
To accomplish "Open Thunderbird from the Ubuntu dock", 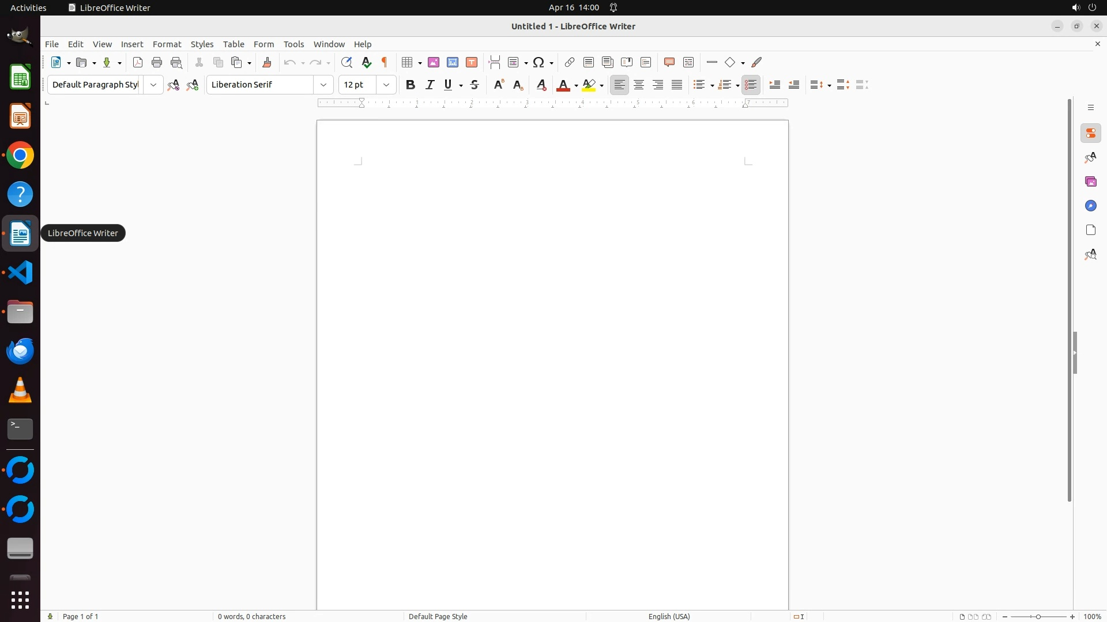I will click(x=20, y=351).
